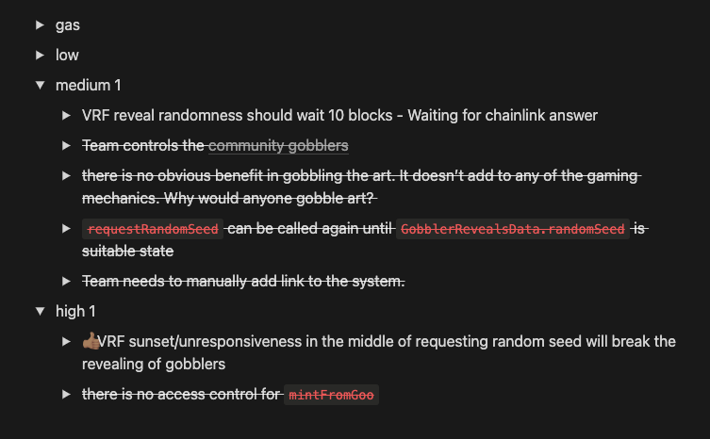Click the medium 1 heading text
Viewport: 710px width, 439px height.
pyautogui.click(x=89, y=86)
